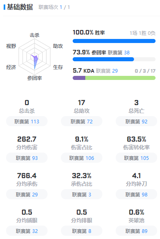Viewport: 160px width, 239px height.
Task: Click the 73.9% 参团率 value
Action: coord(89,52)
